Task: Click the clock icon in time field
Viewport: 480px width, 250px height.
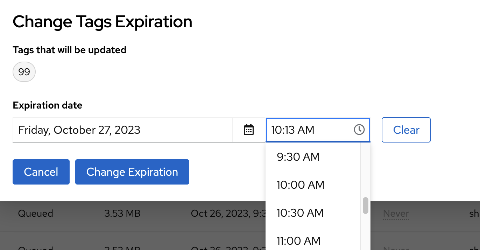Action: [359, 130]
